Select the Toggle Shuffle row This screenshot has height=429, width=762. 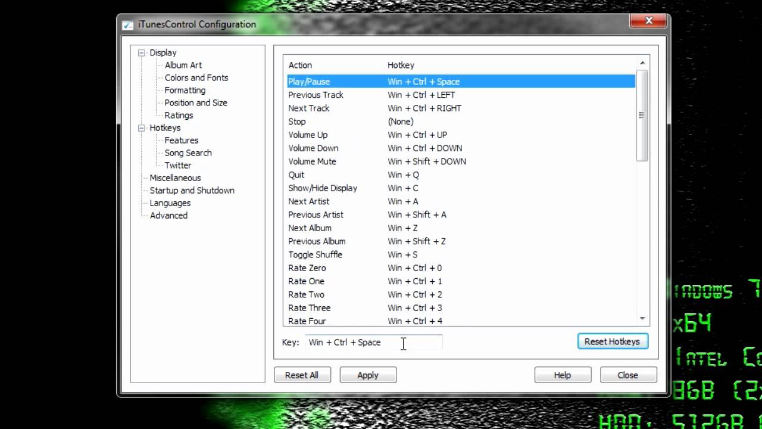pyautogui.click(x=461, y=254)
